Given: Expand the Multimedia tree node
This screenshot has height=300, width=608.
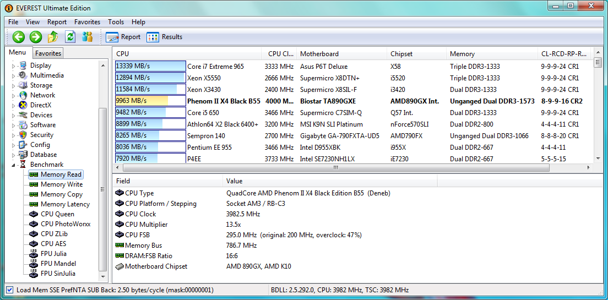Looking at the screenshot, I should (14, 75).
